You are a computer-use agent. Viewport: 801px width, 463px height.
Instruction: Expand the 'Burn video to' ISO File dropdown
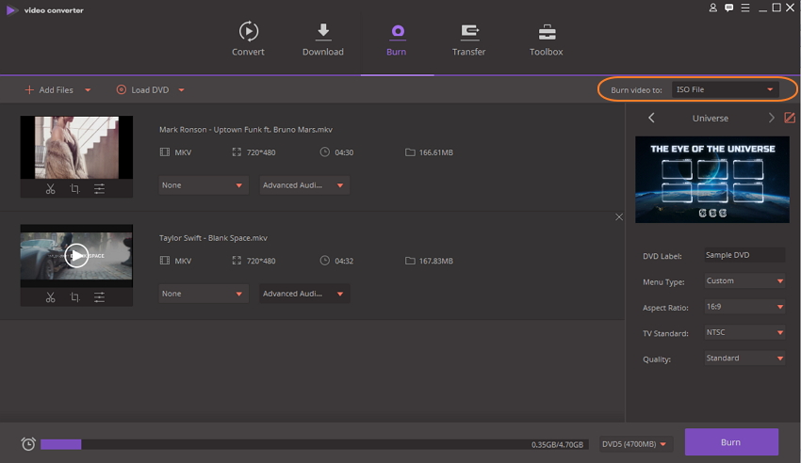point(724,89)
